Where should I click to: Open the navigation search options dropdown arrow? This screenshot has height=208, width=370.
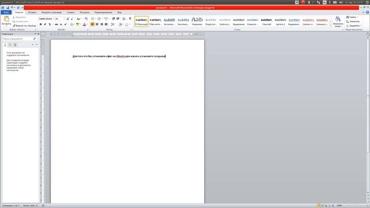(37, 39)
